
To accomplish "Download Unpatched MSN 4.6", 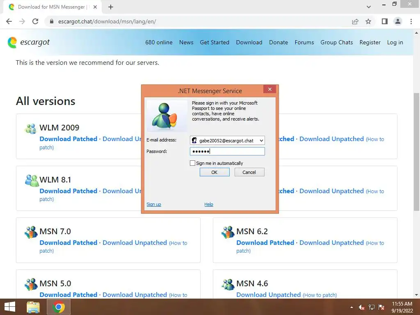I will [x=268, y=294].
